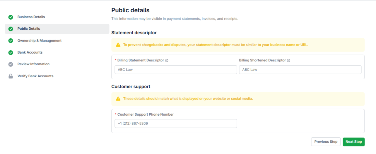The height and width of the screenshot is (154, 376).
Task: Click into the Customer Support Phone Number field
Action: [176, 124]
